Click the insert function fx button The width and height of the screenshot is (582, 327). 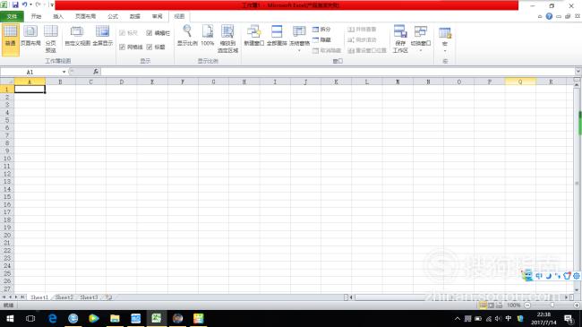pos(96,72)
